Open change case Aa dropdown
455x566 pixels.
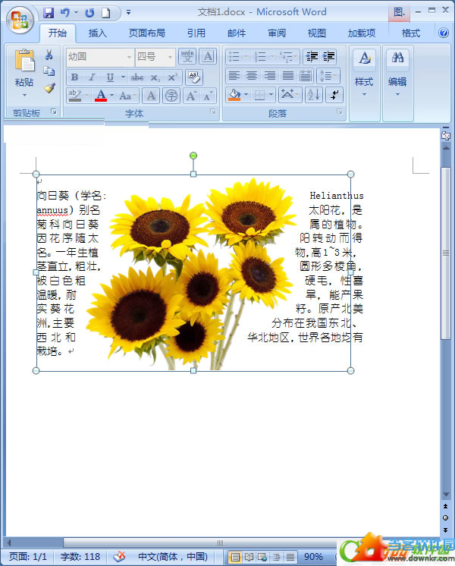(128, 96)
